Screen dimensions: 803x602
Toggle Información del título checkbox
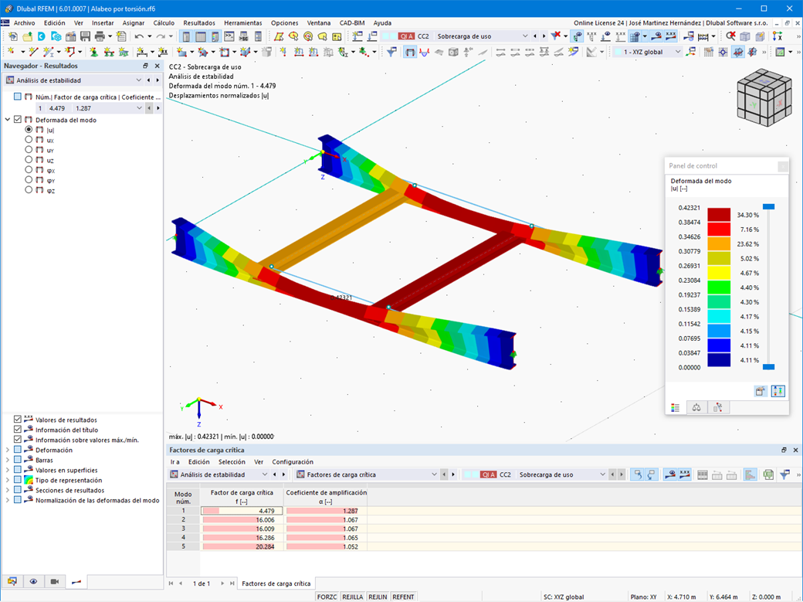[x=18, y=430]
